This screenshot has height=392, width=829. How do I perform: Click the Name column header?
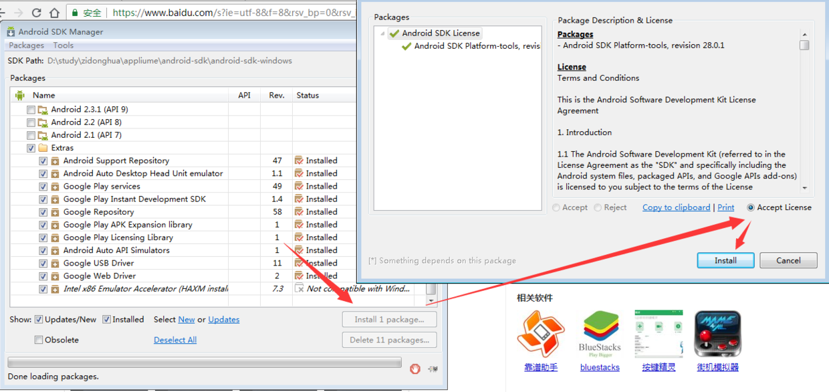(44, 95)
